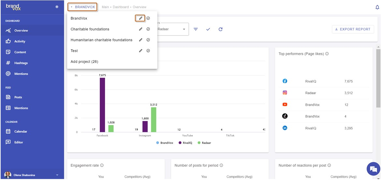Go to Overview in sidebar

tap(32, 31)
